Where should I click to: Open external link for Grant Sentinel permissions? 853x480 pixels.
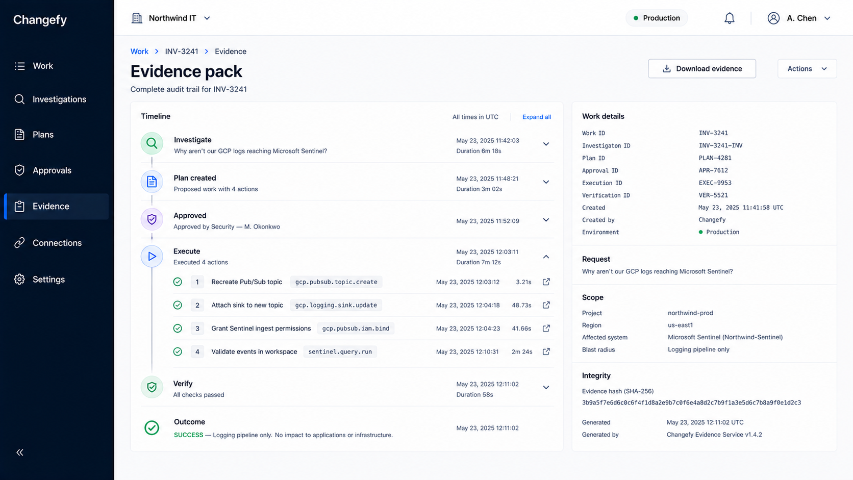546,328
